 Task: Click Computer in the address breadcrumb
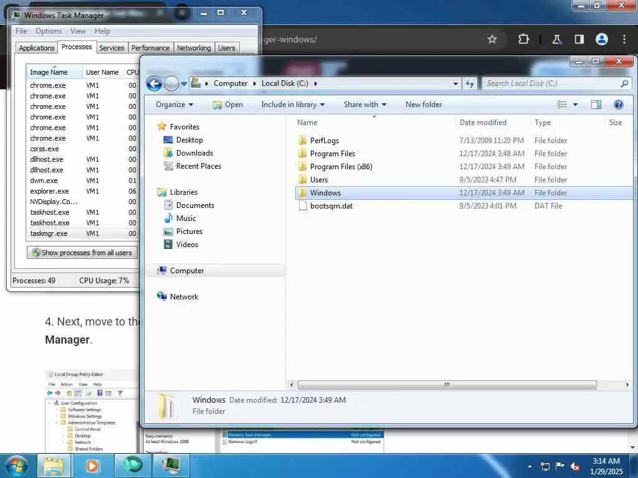click(231, 83)
